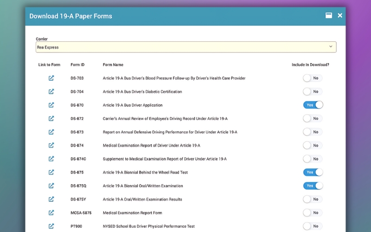Viewport: 371px width, 232px height.
Task: Maximize the Download 19-A Paper Forms dialog
Action: [329, 15]
